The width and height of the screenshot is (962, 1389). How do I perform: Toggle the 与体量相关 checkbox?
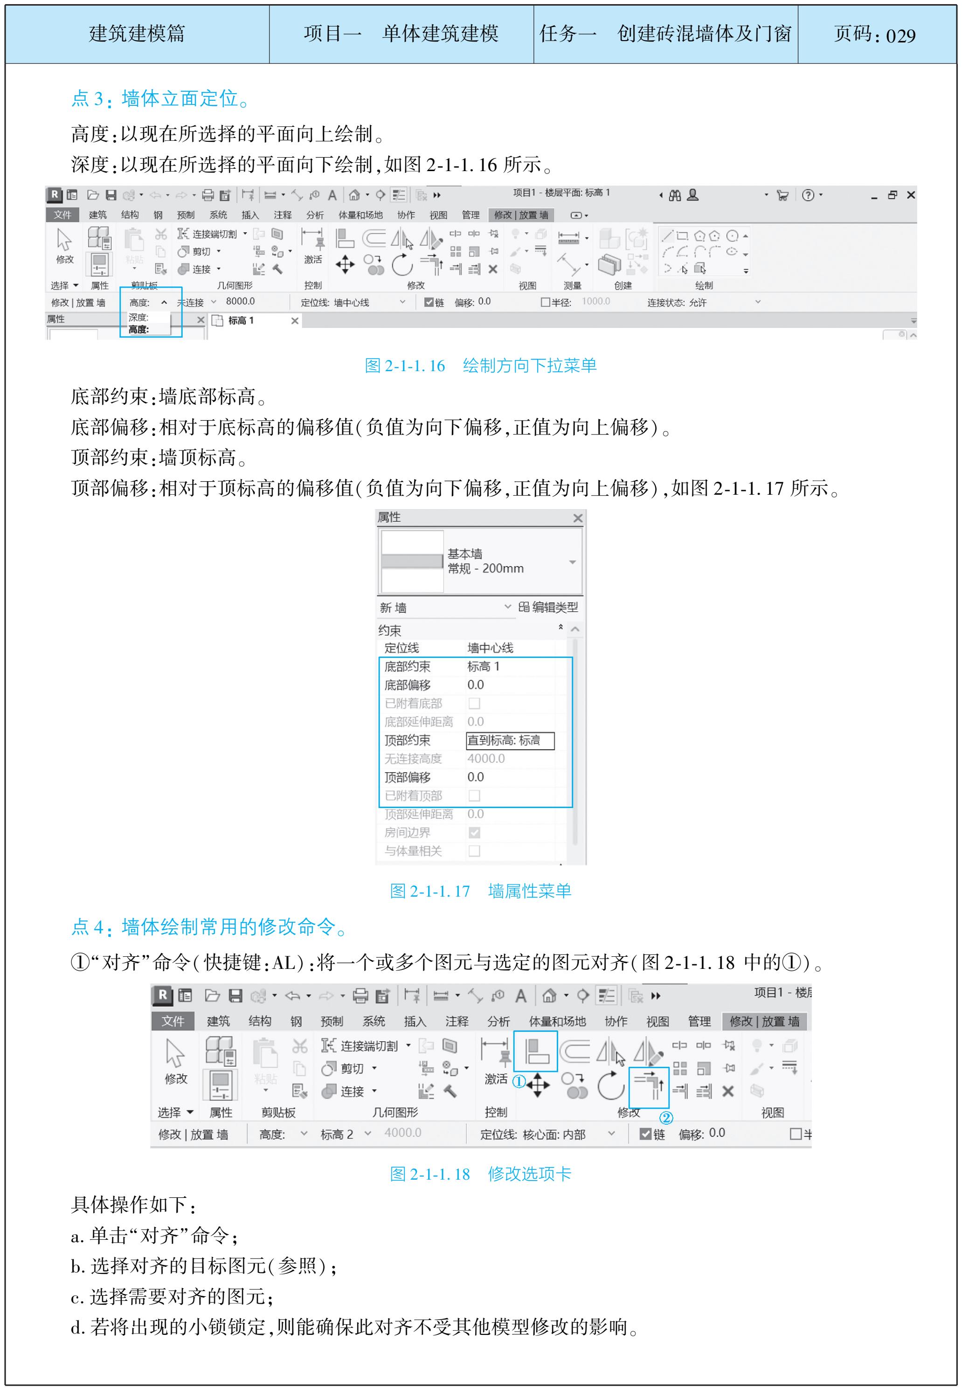tap(474, 851)
